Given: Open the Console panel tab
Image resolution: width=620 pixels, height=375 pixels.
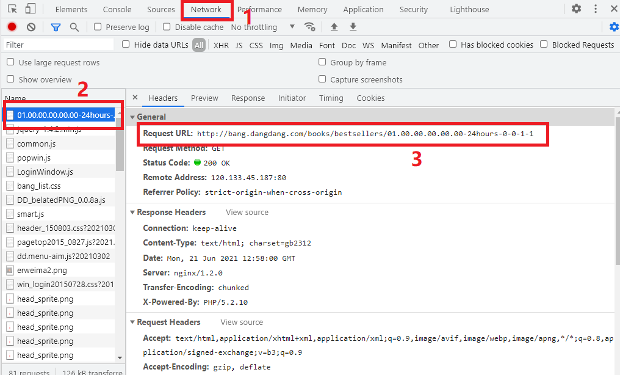Looking at the screenshot, I should pos(117,10).
